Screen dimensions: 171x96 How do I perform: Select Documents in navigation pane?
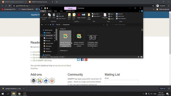(x=49, y=38)
